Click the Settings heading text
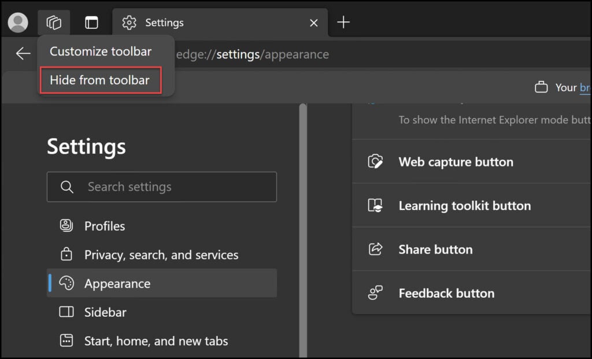The height and width of the screenshot is (359, 592). coord(87,146)
